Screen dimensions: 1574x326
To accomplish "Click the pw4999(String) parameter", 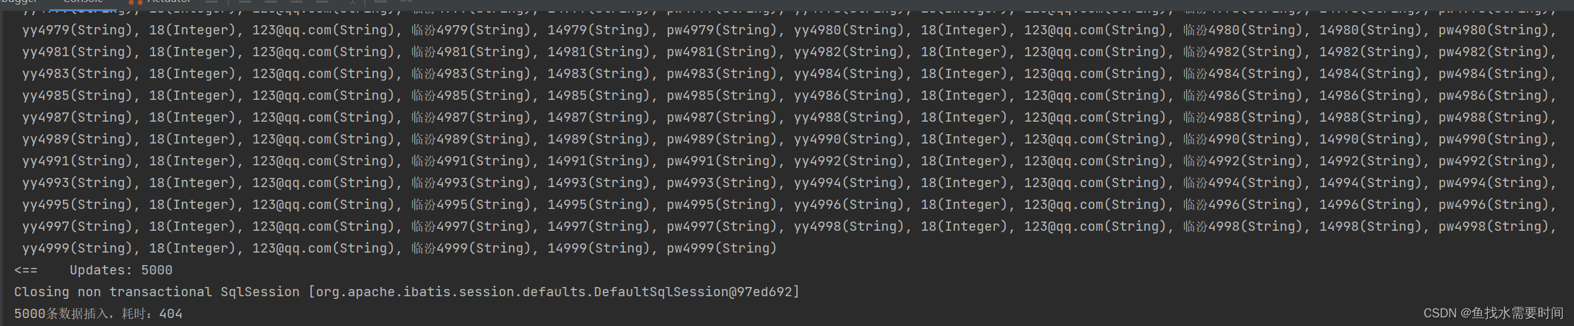I will (x=721, y=248).
